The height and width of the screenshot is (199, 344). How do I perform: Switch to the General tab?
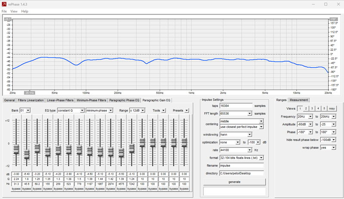tap(9, 100)
